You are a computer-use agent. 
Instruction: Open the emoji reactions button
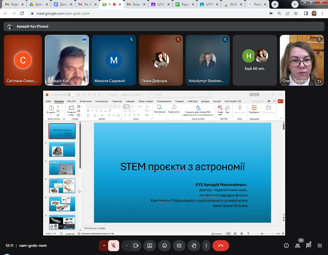[164, 246]
